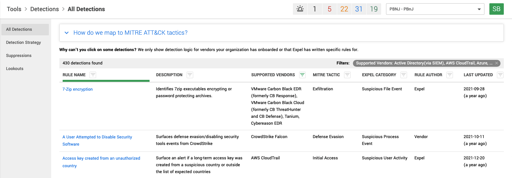This screenshot has width=512, height=178.
Task: Open A User Attempted to Disable Security Software rule
Action: [97, 141]
